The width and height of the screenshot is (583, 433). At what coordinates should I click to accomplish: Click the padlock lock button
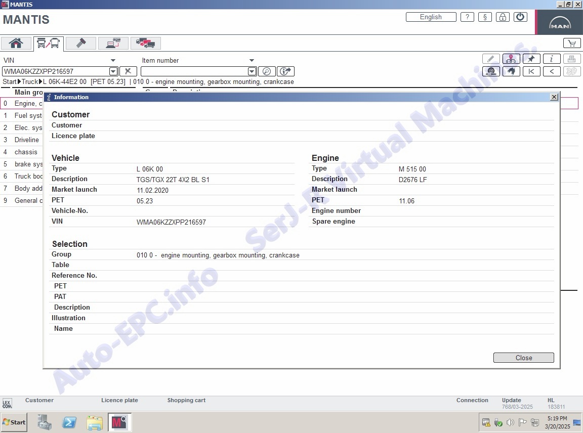coord(503,17)
